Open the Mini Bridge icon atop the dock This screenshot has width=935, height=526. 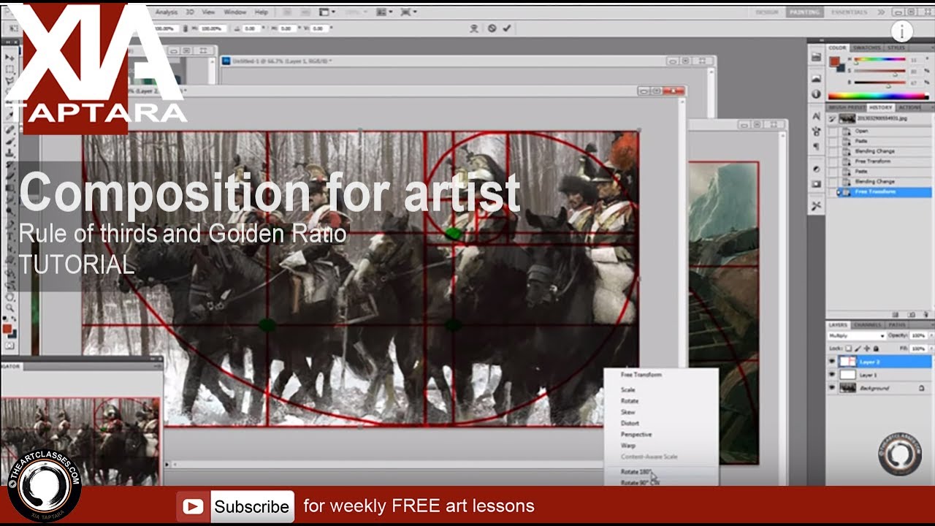[816, 56]
